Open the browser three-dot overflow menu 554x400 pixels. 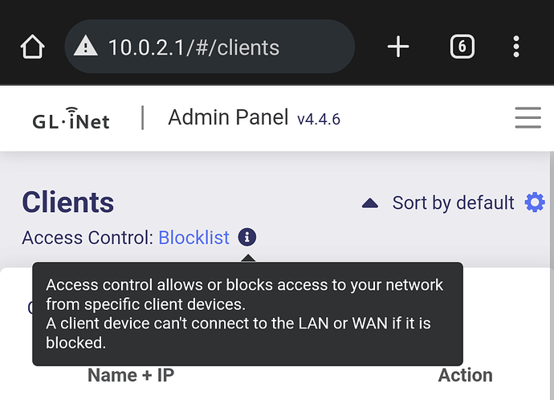[515, 47]
